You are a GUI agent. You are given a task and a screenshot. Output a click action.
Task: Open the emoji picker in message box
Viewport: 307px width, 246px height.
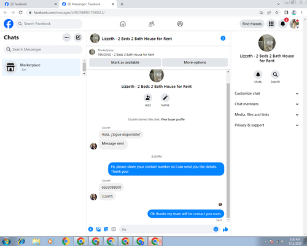point(216,229)
